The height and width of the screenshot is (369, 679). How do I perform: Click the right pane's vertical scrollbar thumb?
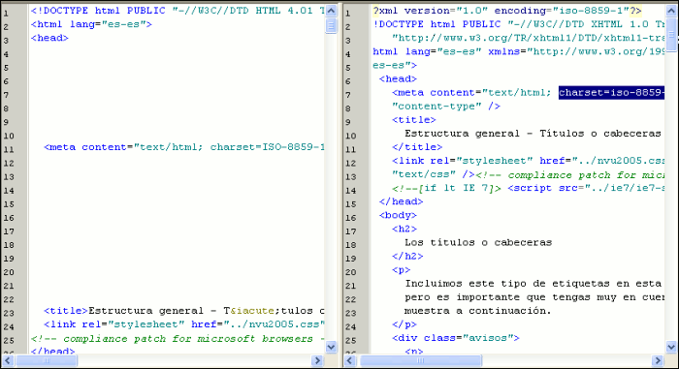tap(671, 34)
